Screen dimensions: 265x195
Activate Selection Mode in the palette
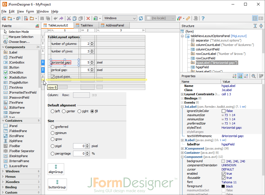pos(19,32)
